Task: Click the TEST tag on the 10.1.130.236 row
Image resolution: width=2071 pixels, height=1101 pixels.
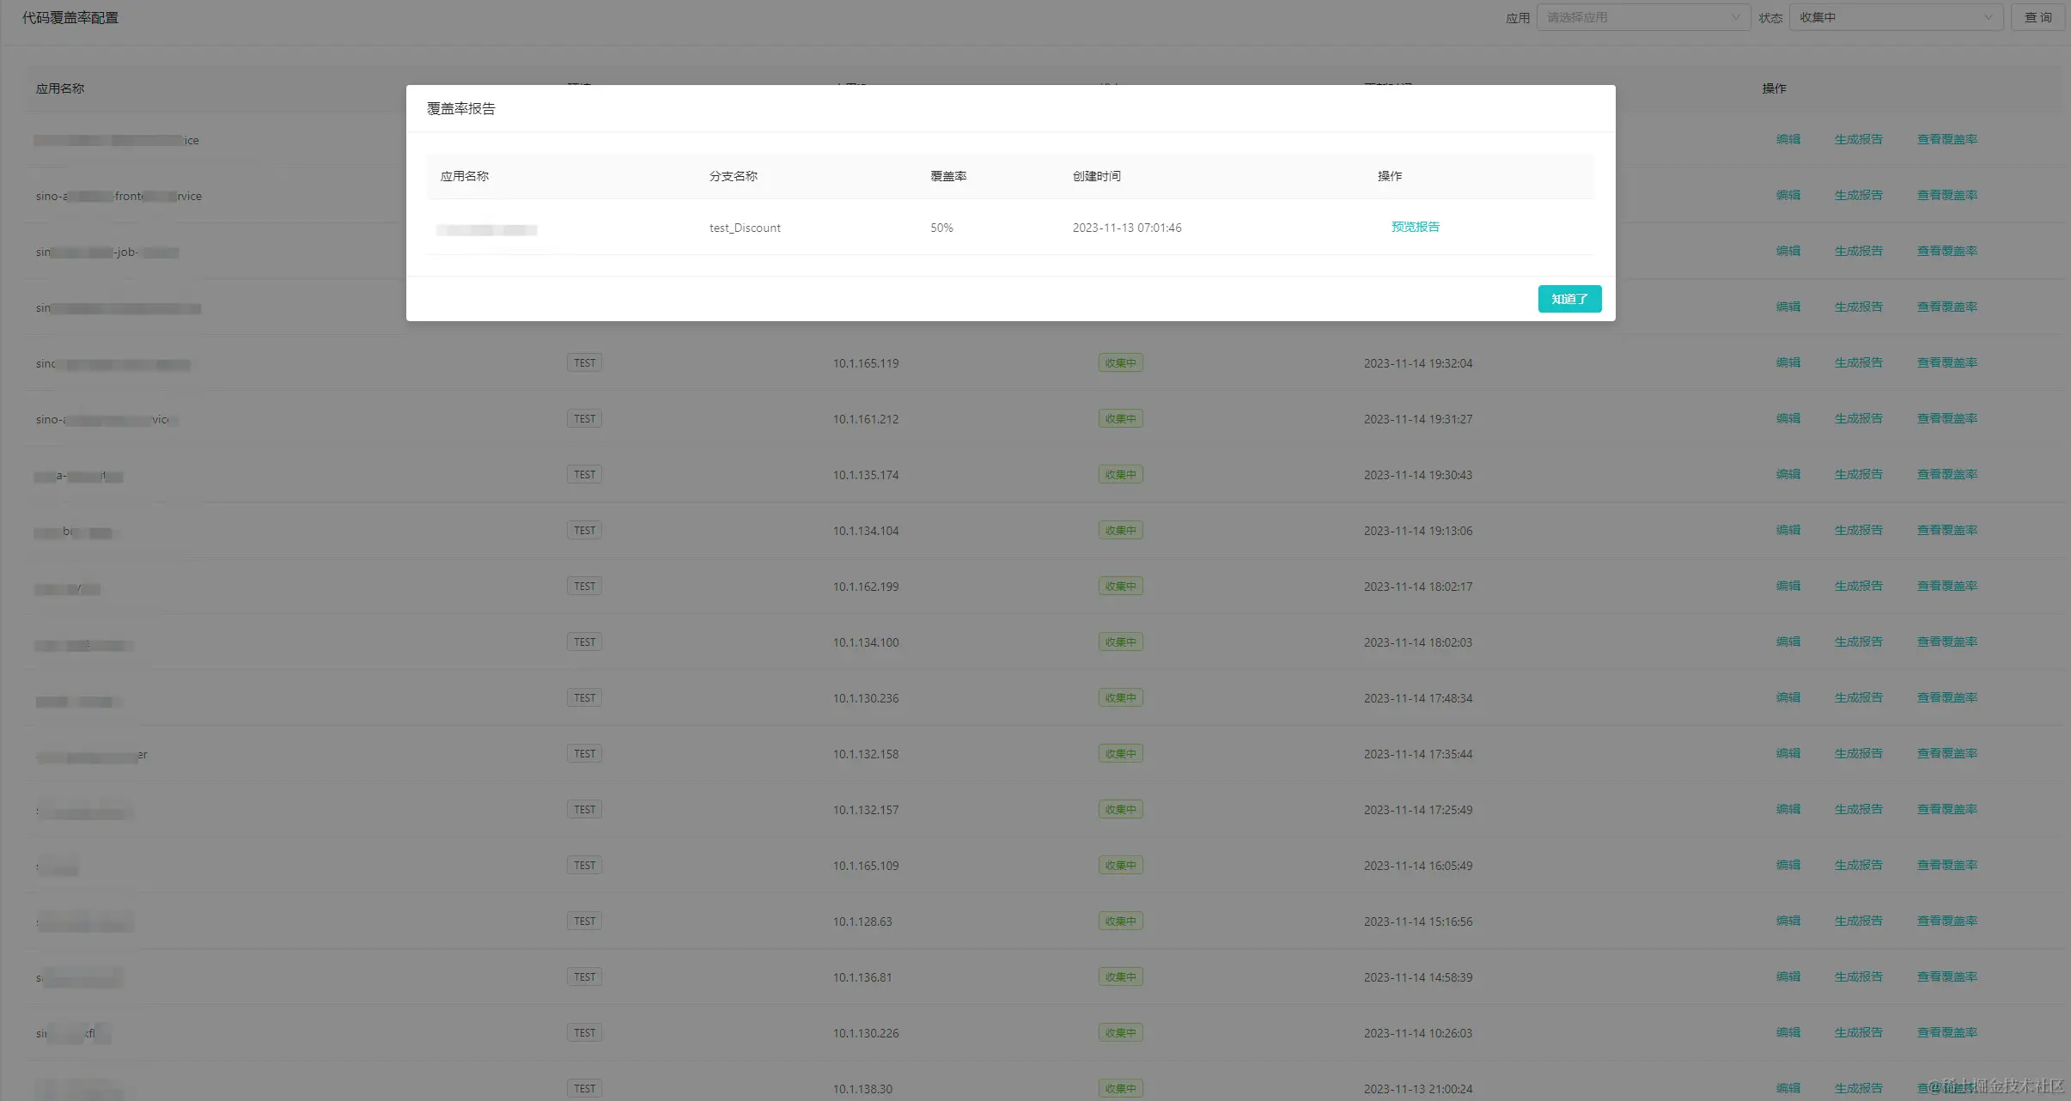Action: pyautogui.click(x=584, y=697)
